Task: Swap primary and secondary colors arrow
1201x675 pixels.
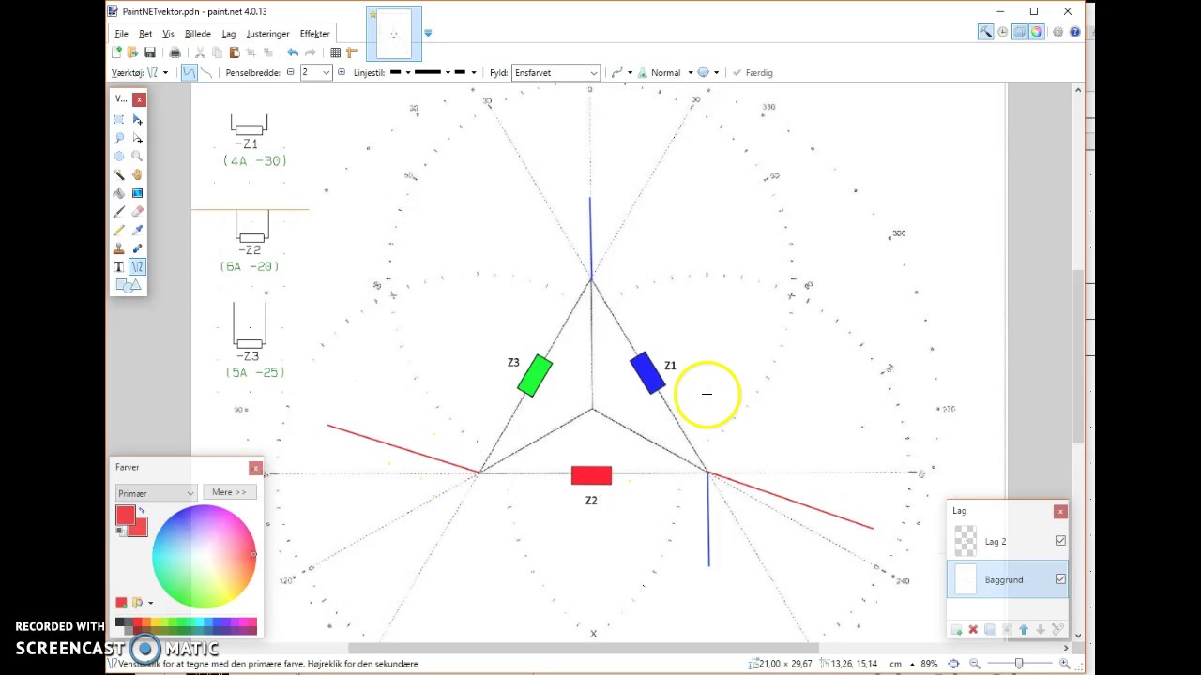Action: (x=142, y=511)
